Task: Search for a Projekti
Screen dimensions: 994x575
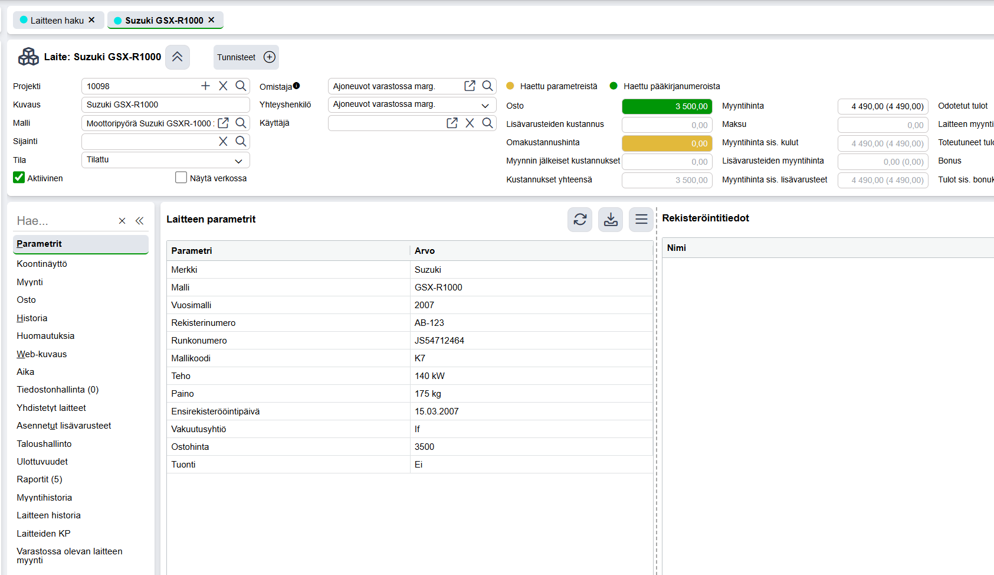Action: [x=241, y=86]
